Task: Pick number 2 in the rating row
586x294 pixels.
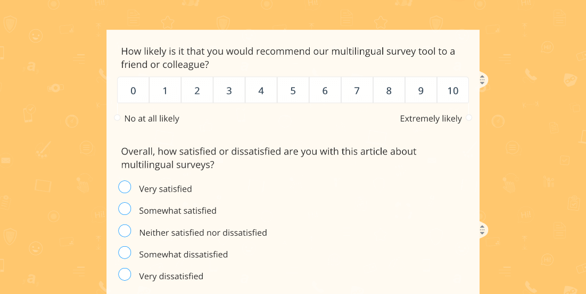Action: click(197, 90)
